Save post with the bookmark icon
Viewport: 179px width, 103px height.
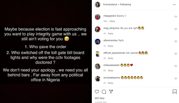point(174,92)
